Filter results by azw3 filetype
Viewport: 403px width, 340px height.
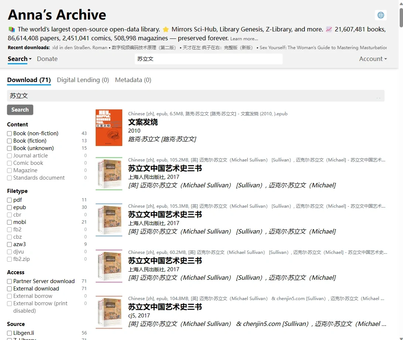click(x=10, y=245)
